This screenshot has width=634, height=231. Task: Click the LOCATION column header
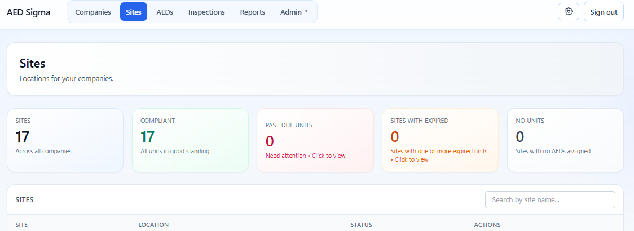point(153,225)
